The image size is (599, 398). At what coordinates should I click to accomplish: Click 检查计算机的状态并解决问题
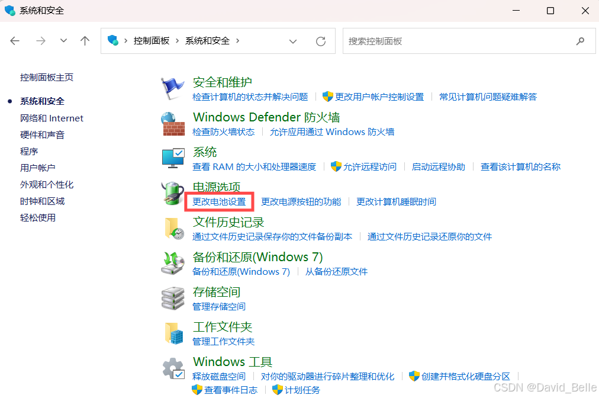coord(250,97)
